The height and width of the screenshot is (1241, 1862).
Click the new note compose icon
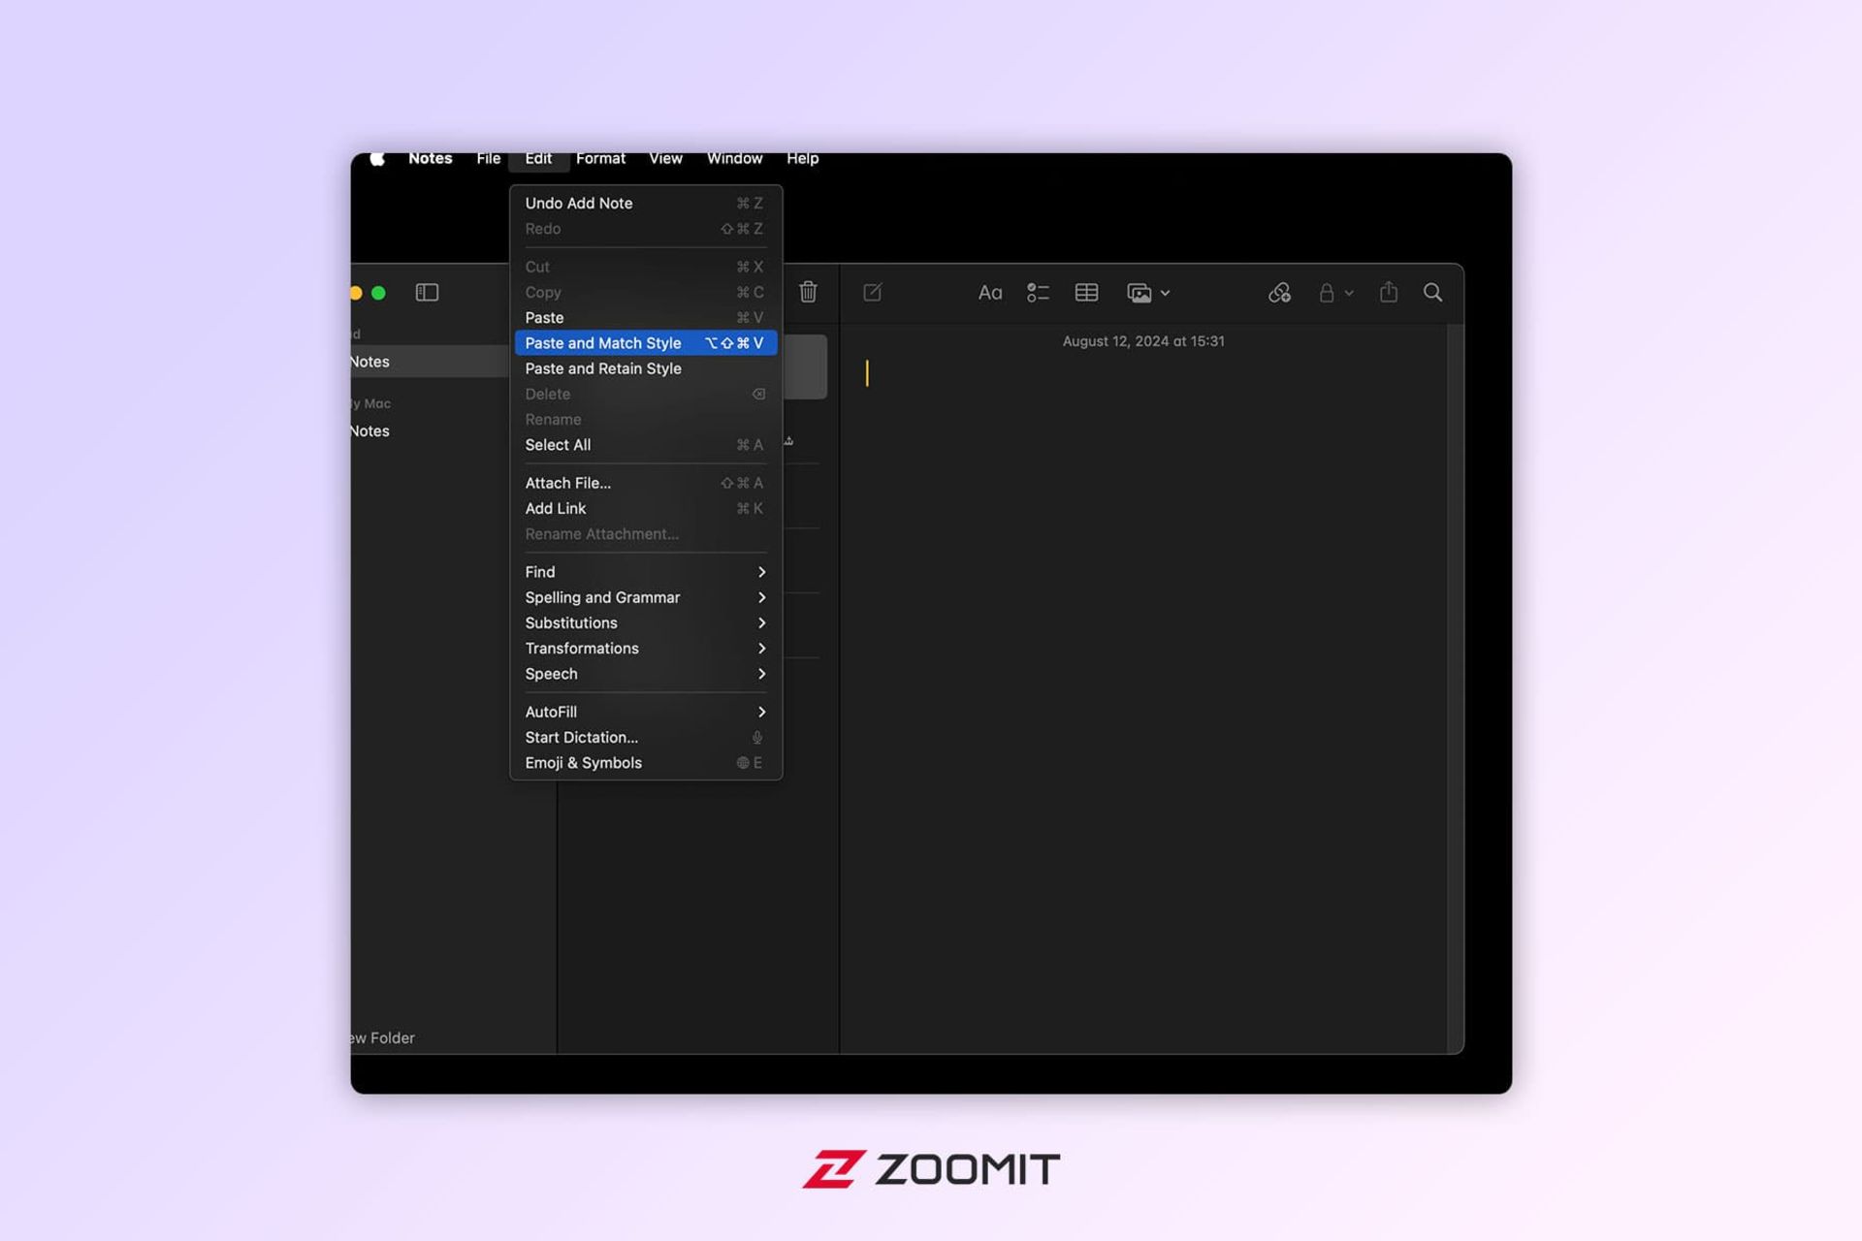click(872, 292)
